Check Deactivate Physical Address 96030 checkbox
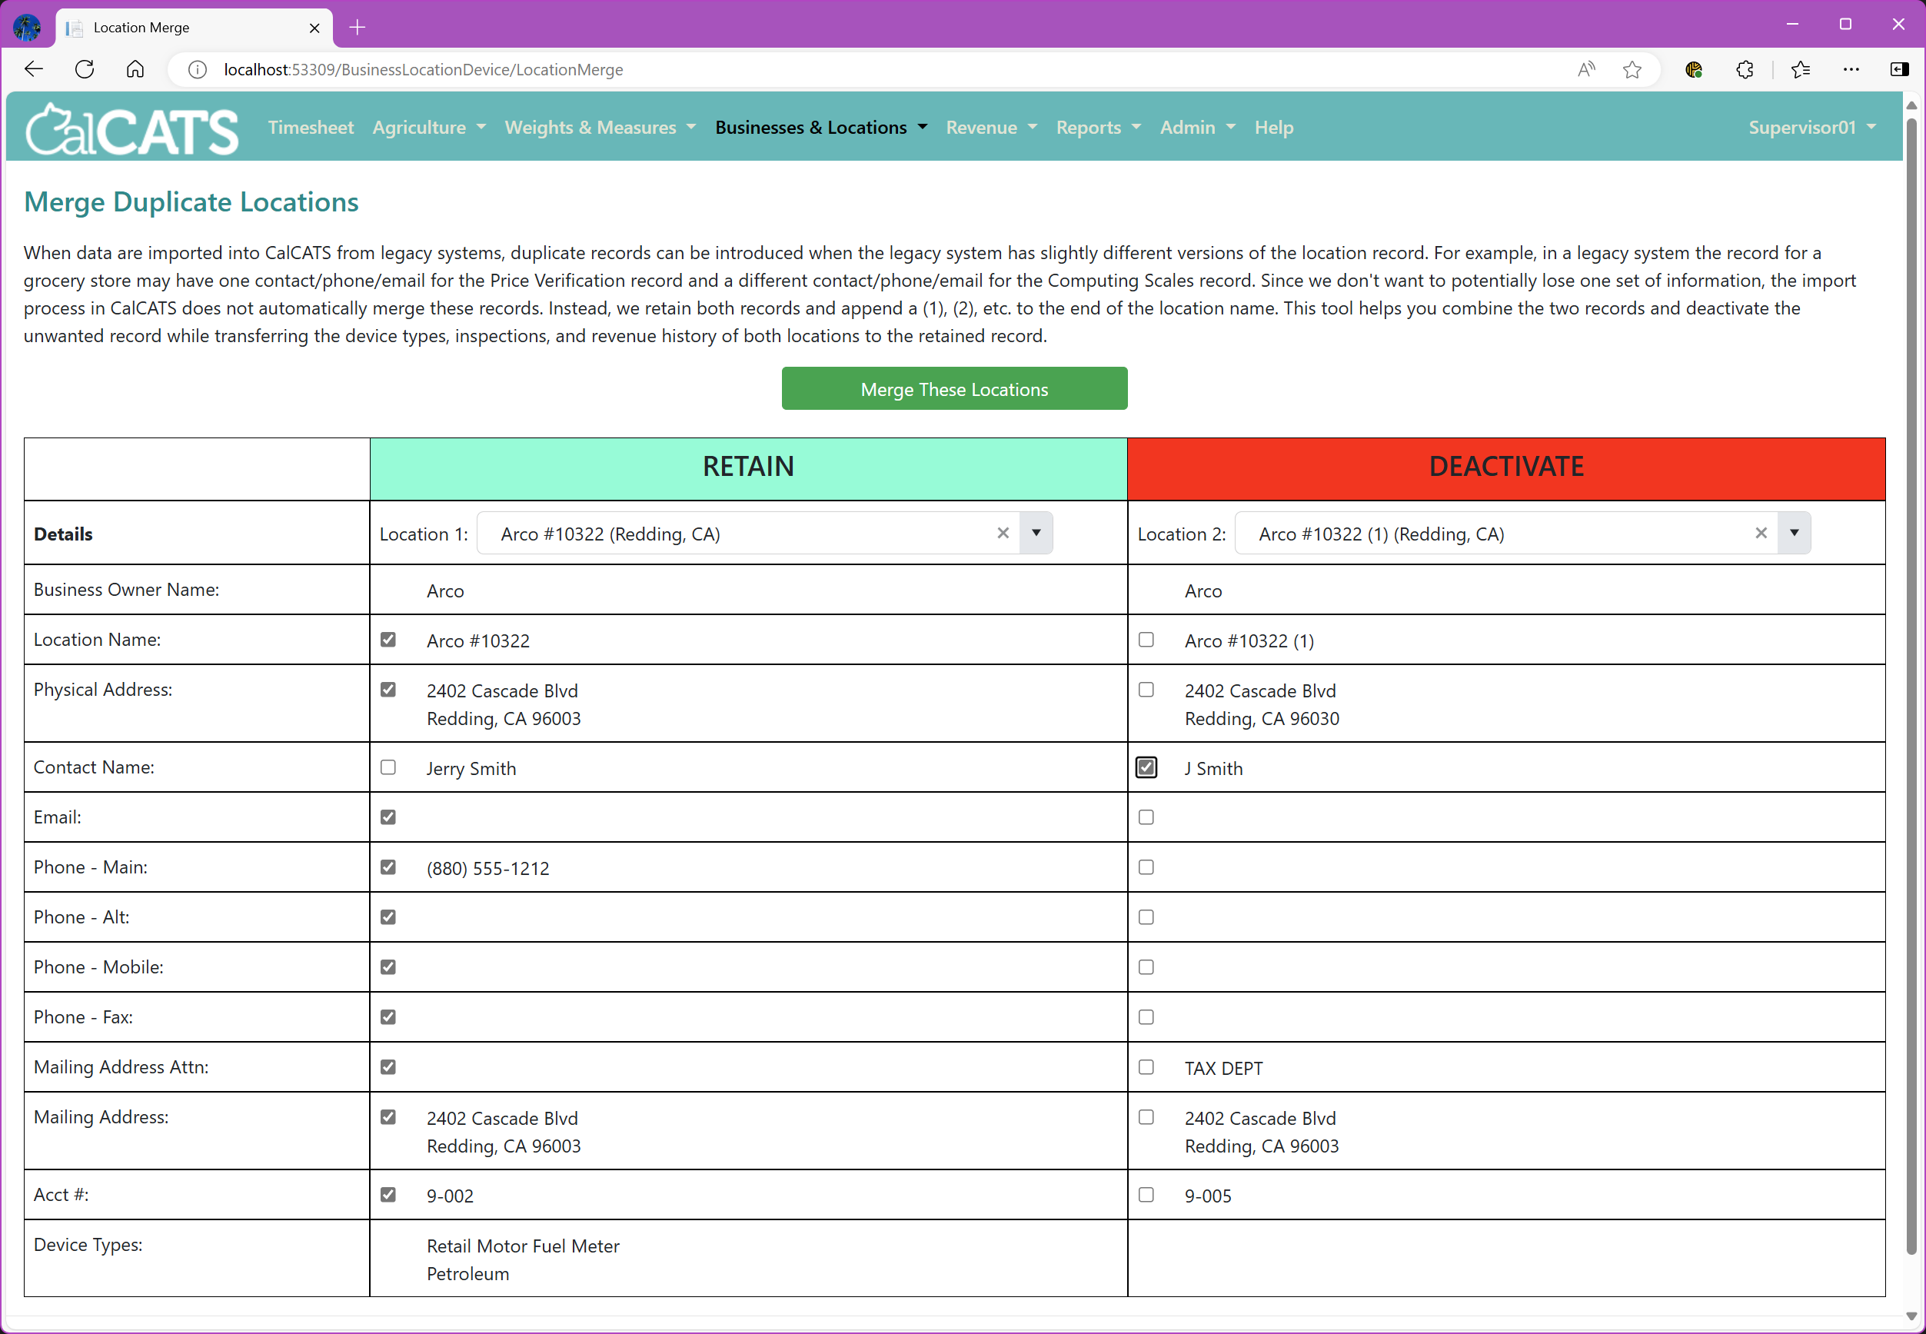The height and width of the screenshot is (1334, 1926). point(1146,690)
